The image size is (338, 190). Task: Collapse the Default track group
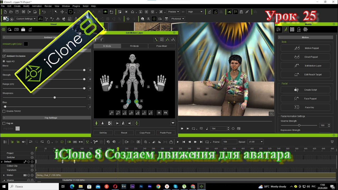[2, 161]
